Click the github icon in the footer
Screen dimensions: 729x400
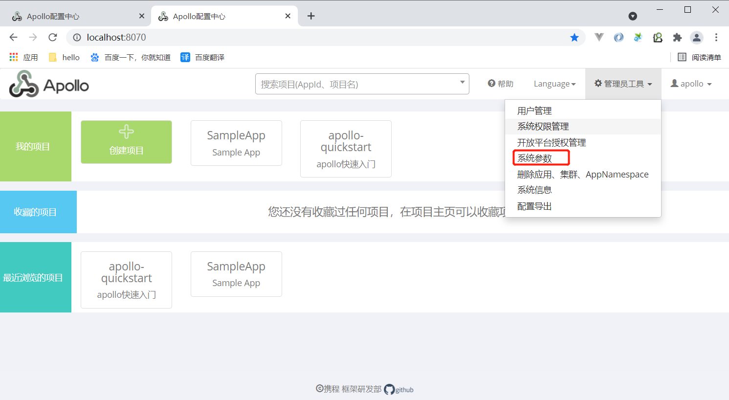click(398, 389)
